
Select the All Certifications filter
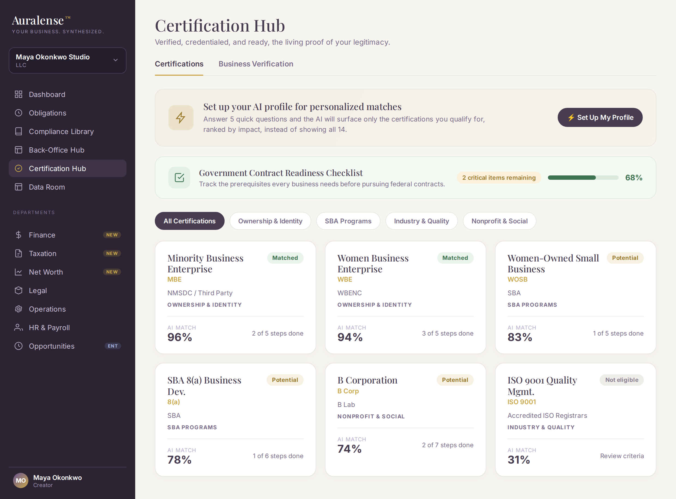tap(189, 221)
